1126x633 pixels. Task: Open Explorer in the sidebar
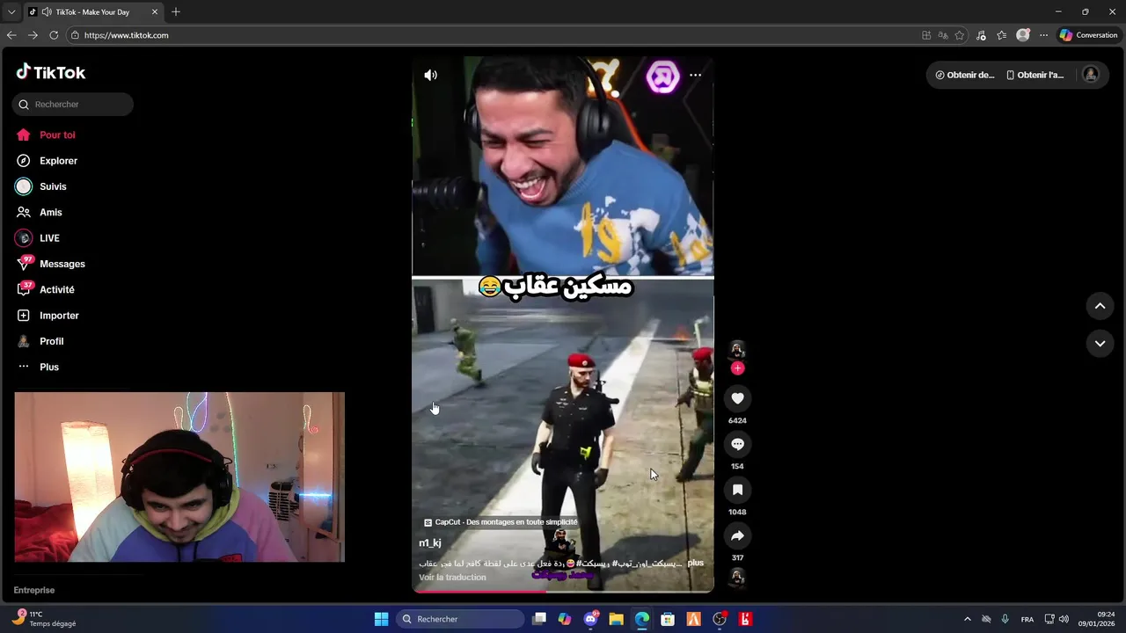[47, 161]
